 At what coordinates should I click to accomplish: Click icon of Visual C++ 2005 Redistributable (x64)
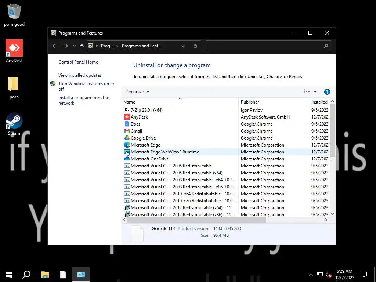click(x=127, y=173)
